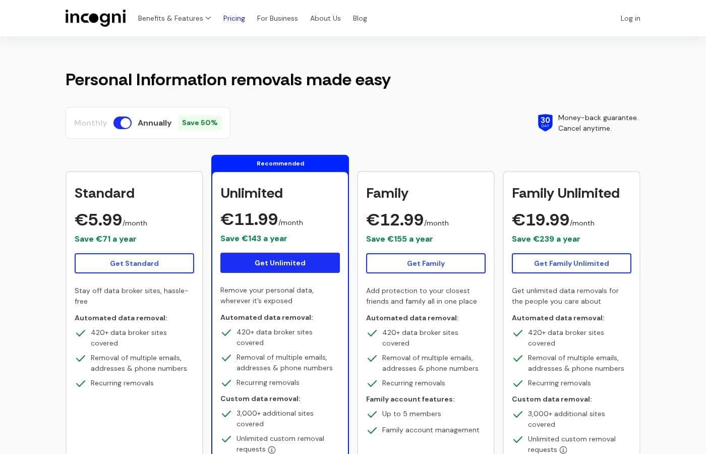Image resolution: width=706 pixels, height=454 pixels.
Task: Select Monthly billing label
Action: (x=90, y=123)
